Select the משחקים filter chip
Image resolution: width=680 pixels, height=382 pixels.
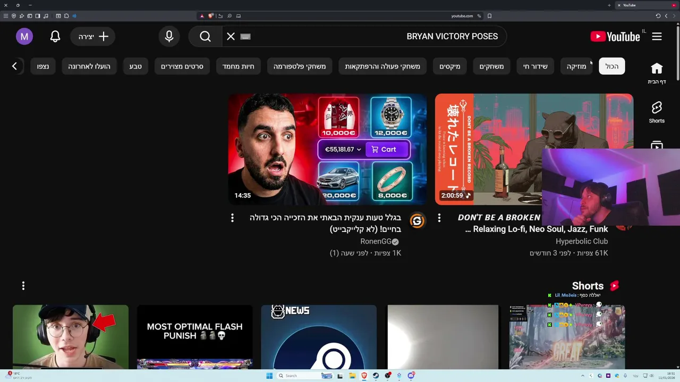tap(491, 66)
